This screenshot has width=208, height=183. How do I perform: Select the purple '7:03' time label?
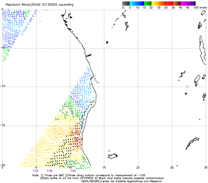[50, 171]
